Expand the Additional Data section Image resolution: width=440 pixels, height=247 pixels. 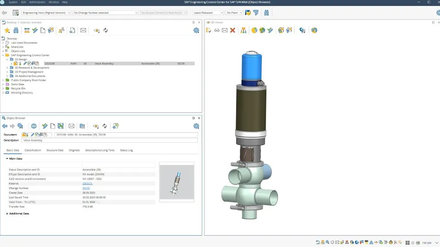coord(7,213)
